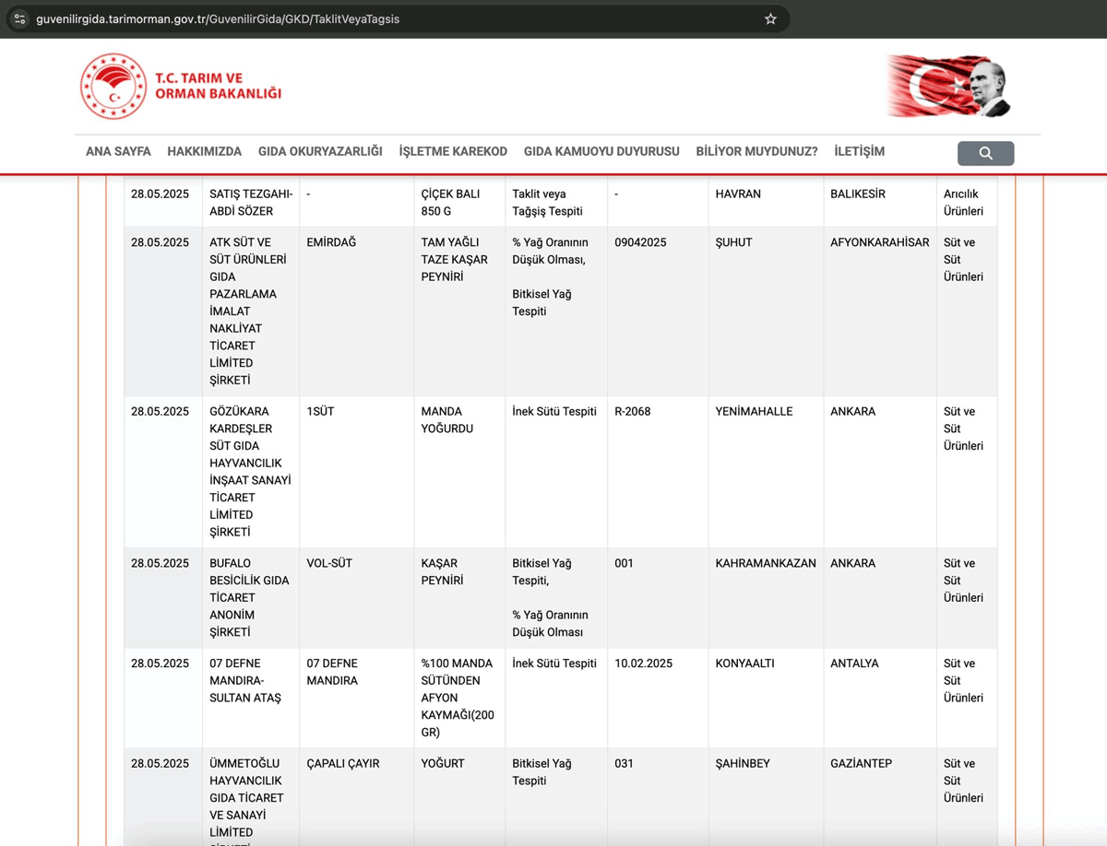This screenshot has width=1107, height=846.
Task: Click the Atatürk and Turkish flag image
Action: click(x=948, y=86)
